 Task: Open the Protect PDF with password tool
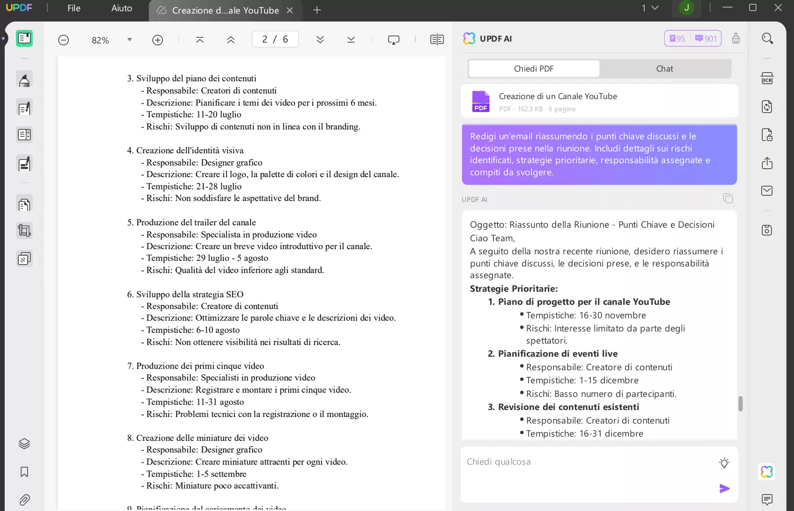coord(767,135)
